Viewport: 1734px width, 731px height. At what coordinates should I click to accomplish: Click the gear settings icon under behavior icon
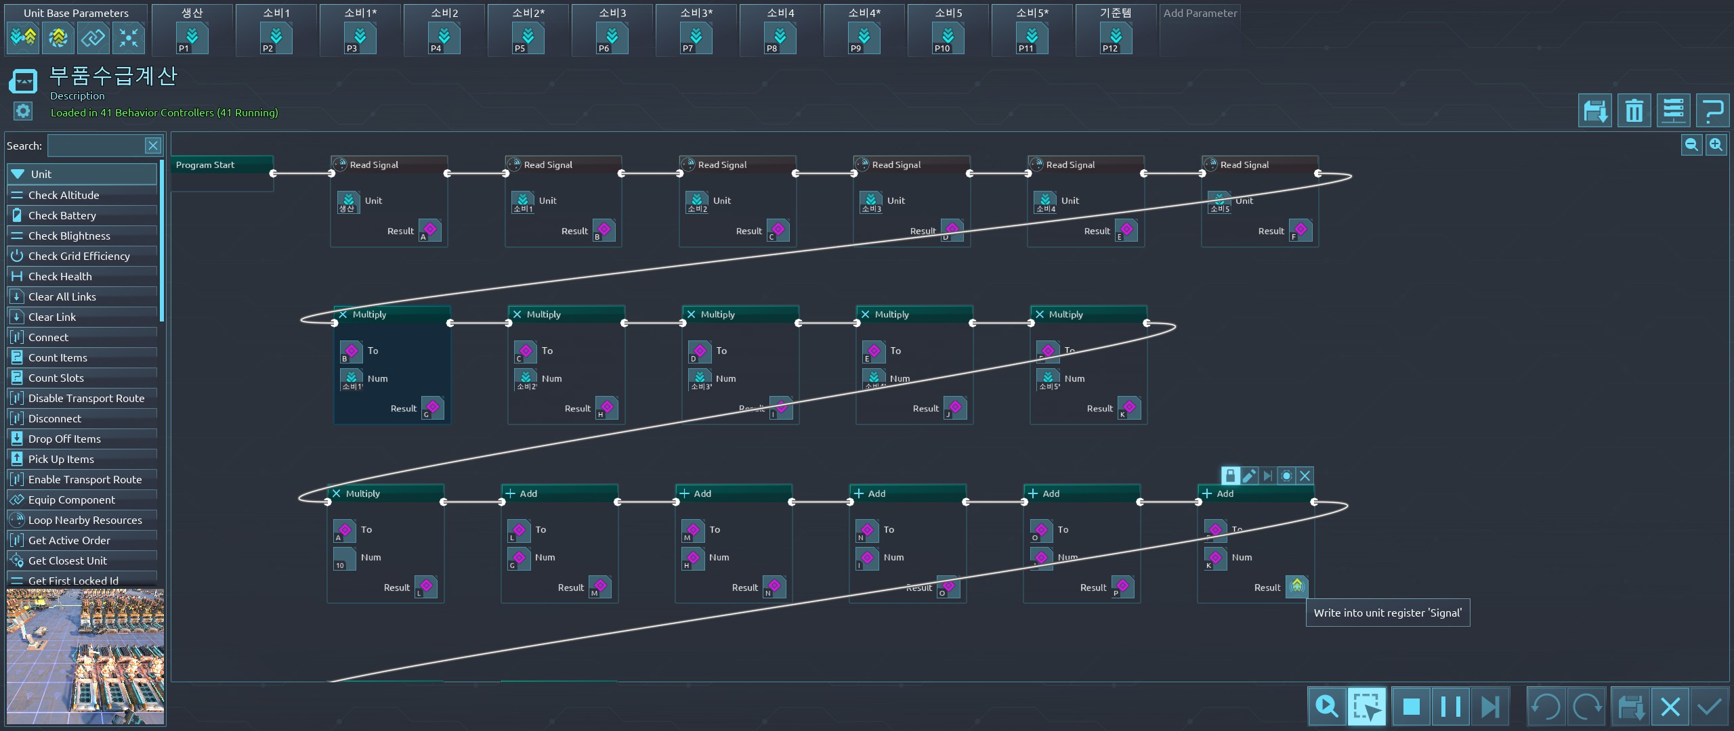23,111
